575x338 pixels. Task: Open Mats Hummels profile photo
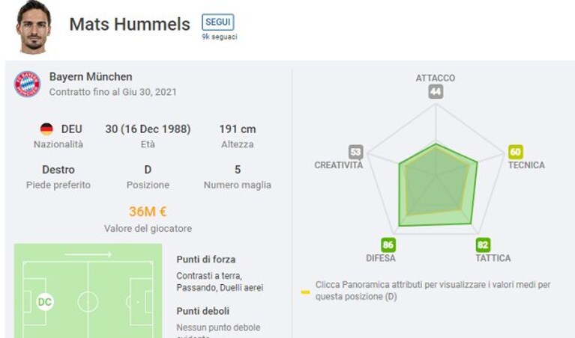point(34,27)
